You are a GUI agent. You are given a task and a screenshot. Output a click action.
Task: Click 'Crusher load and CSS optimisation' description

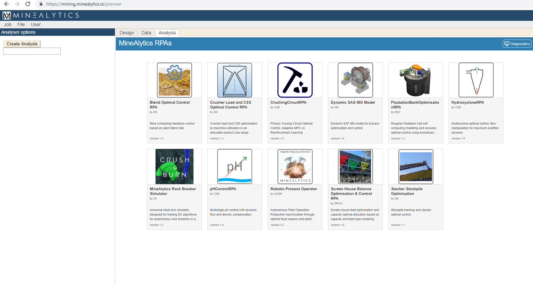pos(234,128)
